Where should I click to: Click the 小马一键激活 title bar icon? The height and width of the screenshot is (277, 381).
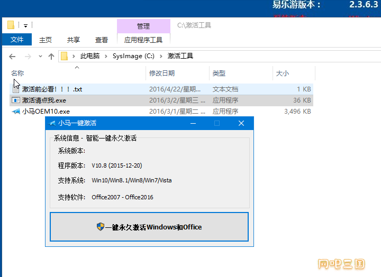tap(52, 123)
